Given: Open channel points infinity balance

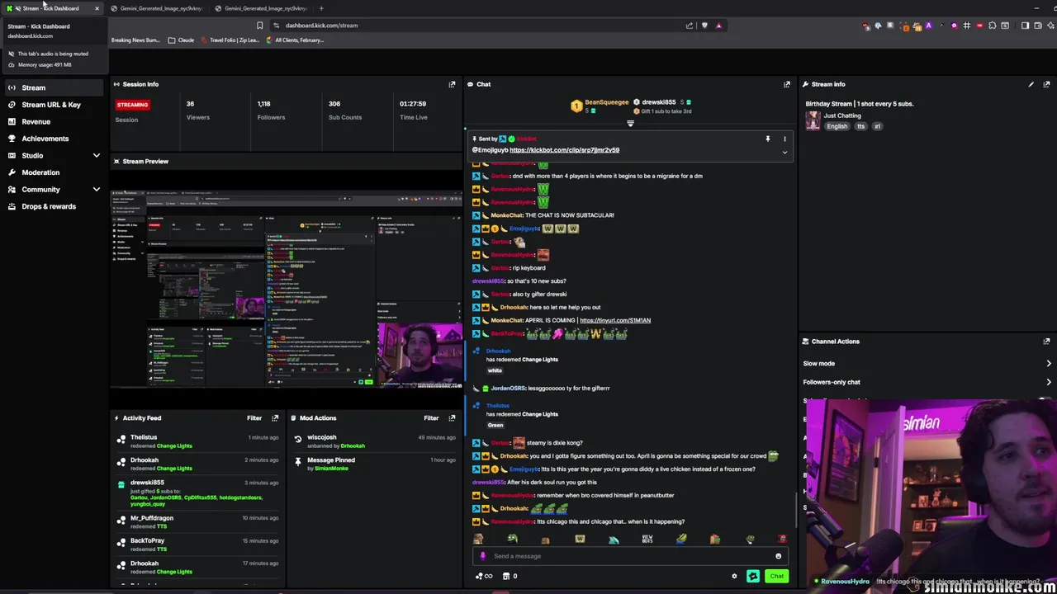Looking at the screenshot, I should [x=484, y=576].
